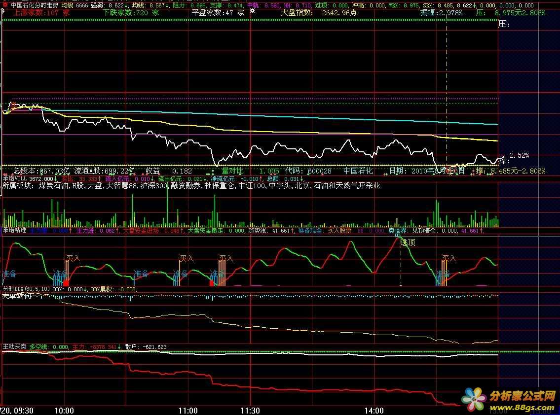Click the 多空线: 0.000 value
Screen dimensions: 560x415
48,347
